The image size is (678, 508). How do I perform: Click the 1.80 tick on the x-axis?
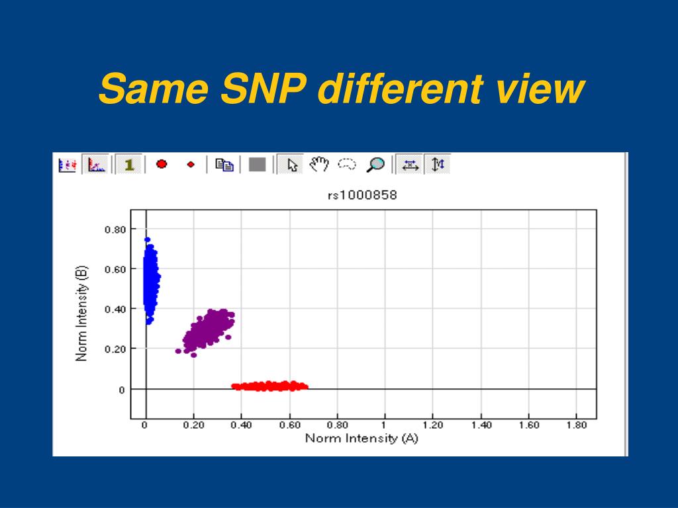pos(576,425)
